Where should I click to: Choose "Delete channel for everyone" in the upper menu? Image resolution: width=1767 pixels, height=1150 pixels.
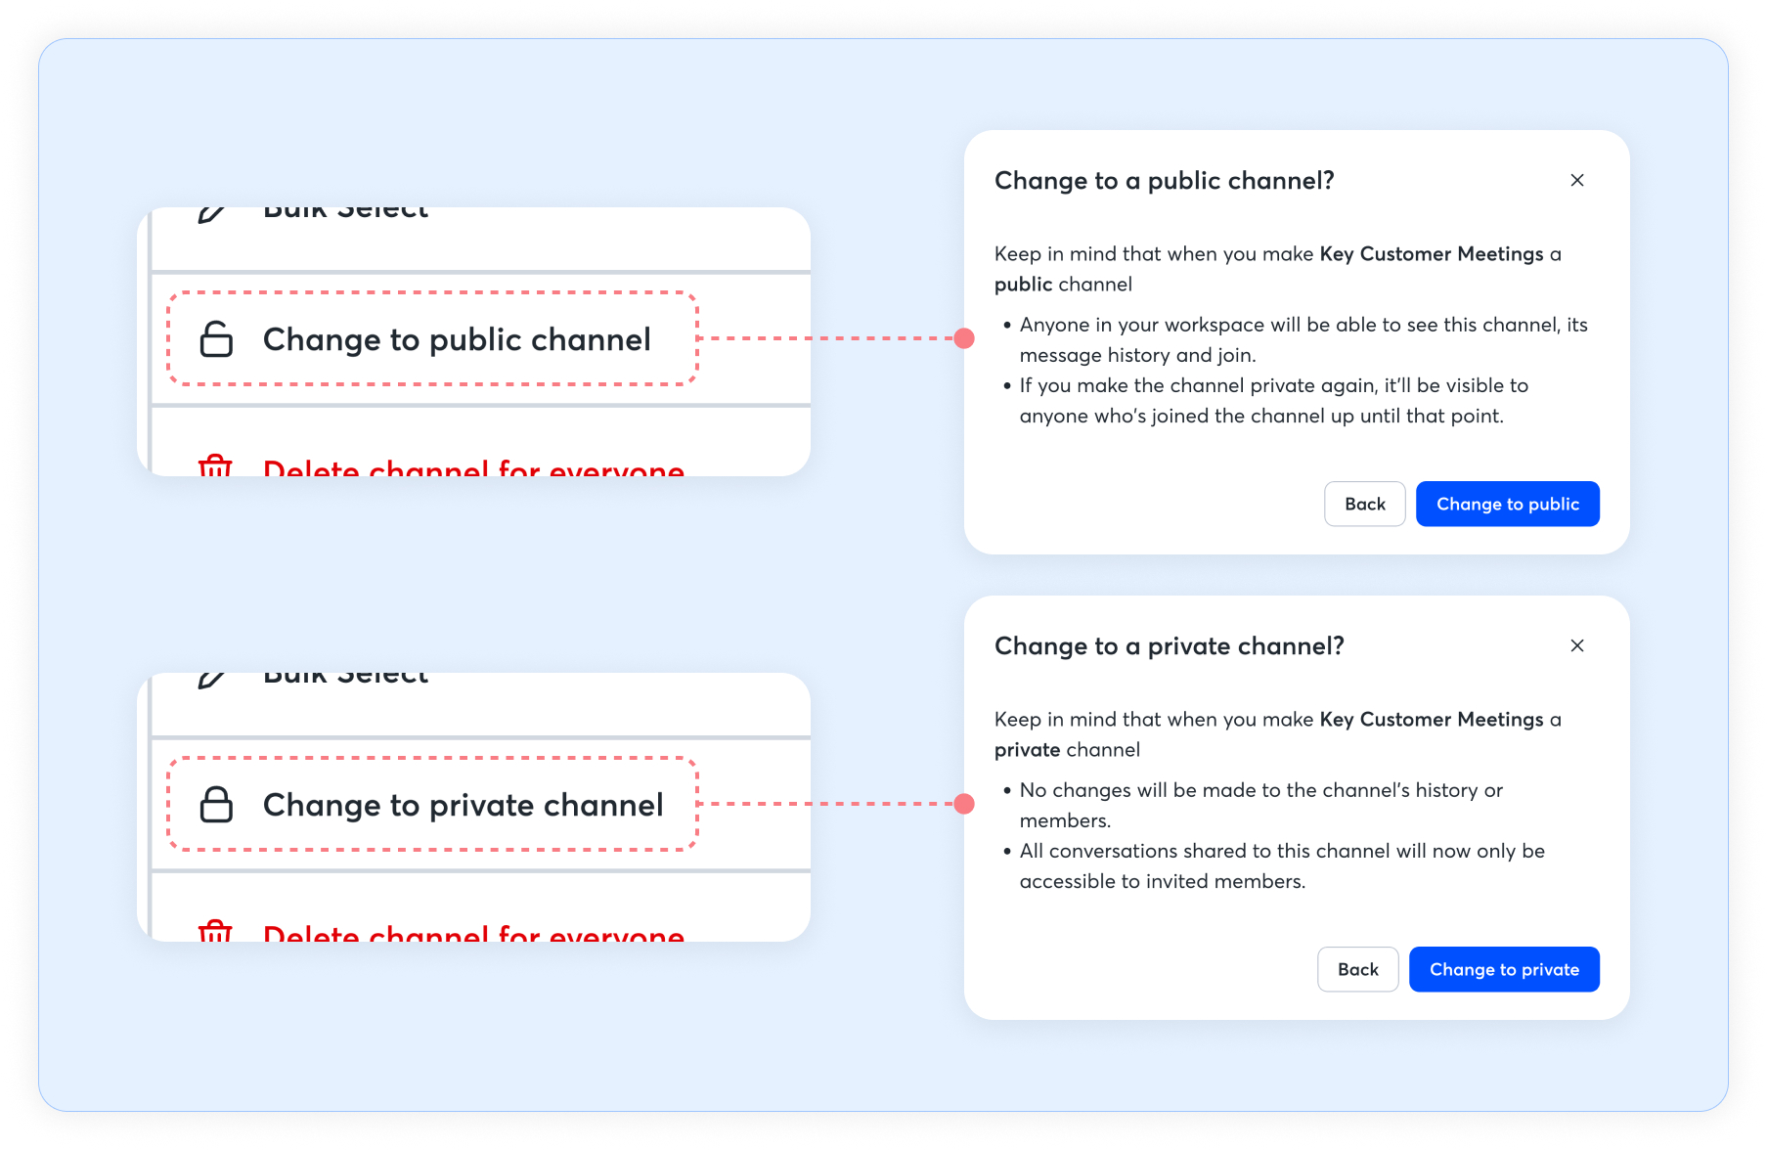473,468
